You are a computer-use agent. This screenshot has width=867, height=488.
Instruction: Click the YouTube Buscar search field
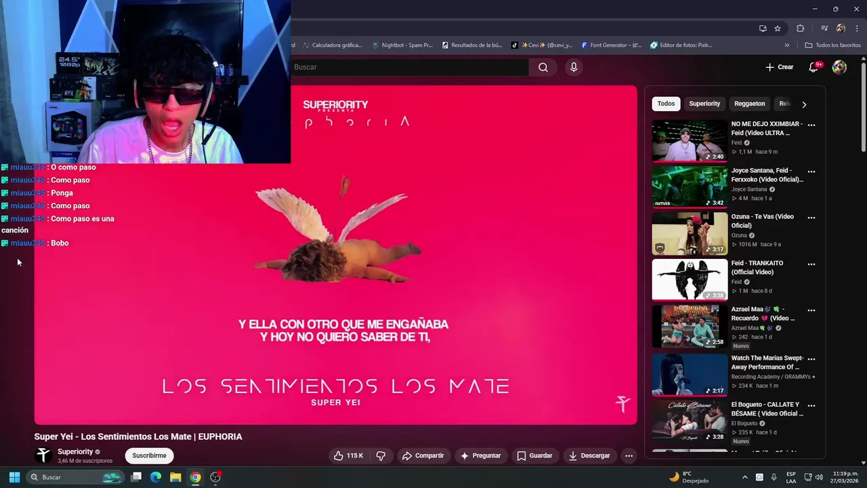point(410,67)
